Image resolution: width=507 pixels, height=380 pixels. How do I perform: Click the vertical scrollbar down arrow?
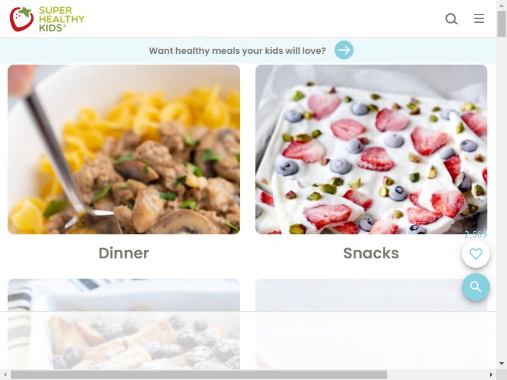point(501,364)
